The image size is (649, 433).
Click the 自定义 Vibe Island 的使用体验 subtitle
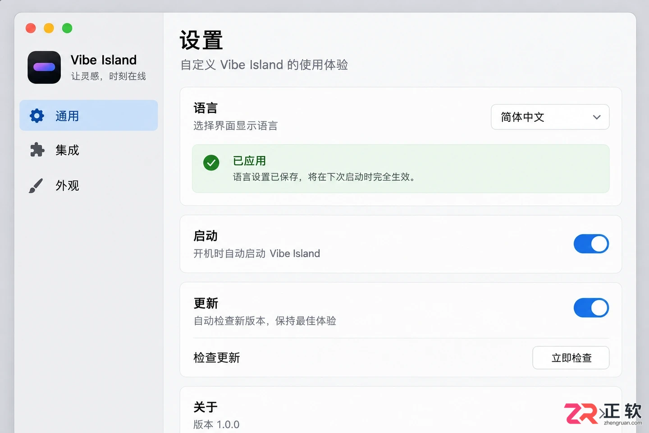click(x=264, y=65)
